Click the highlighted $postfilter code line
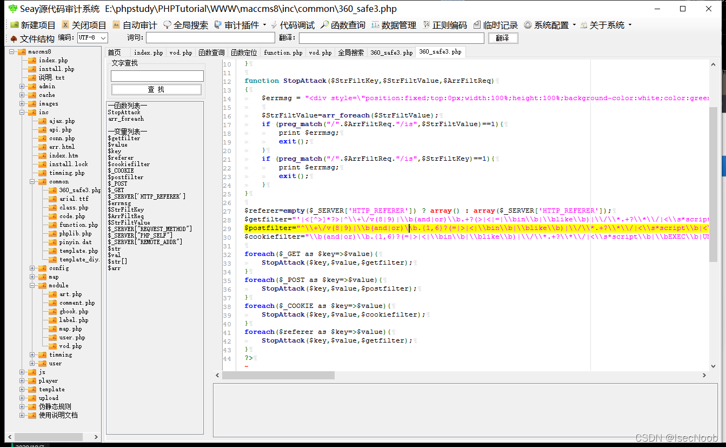726x447 pixels. pos(476,228)
